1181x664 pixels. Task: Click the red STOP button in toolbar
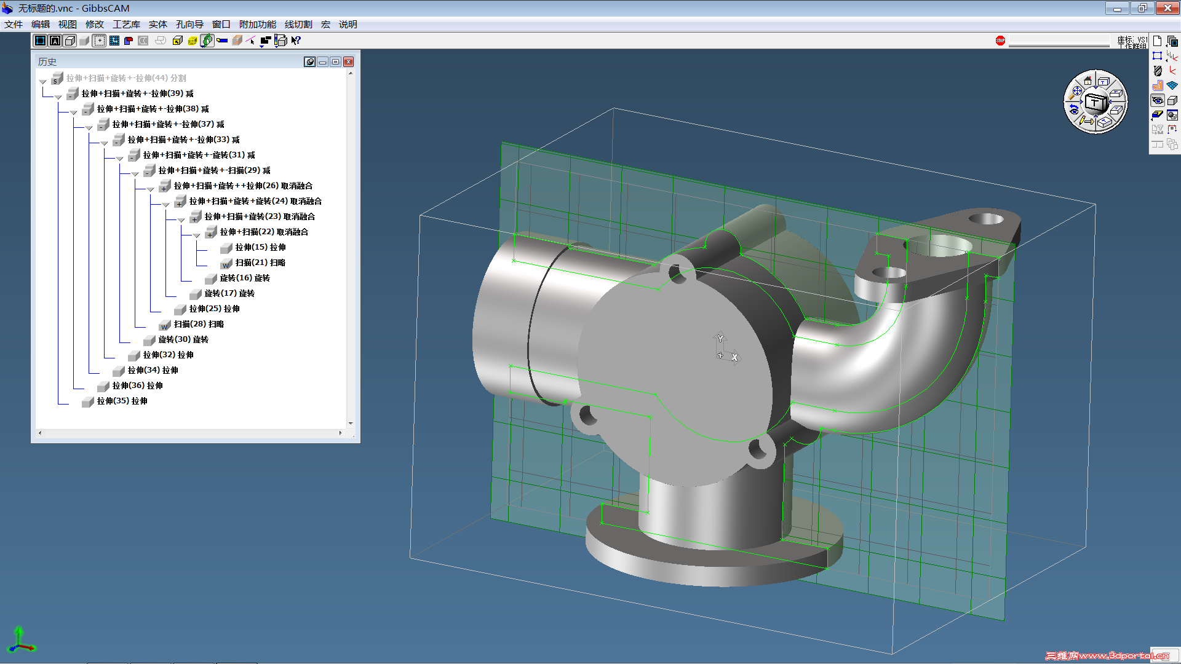click(1000, 41)
